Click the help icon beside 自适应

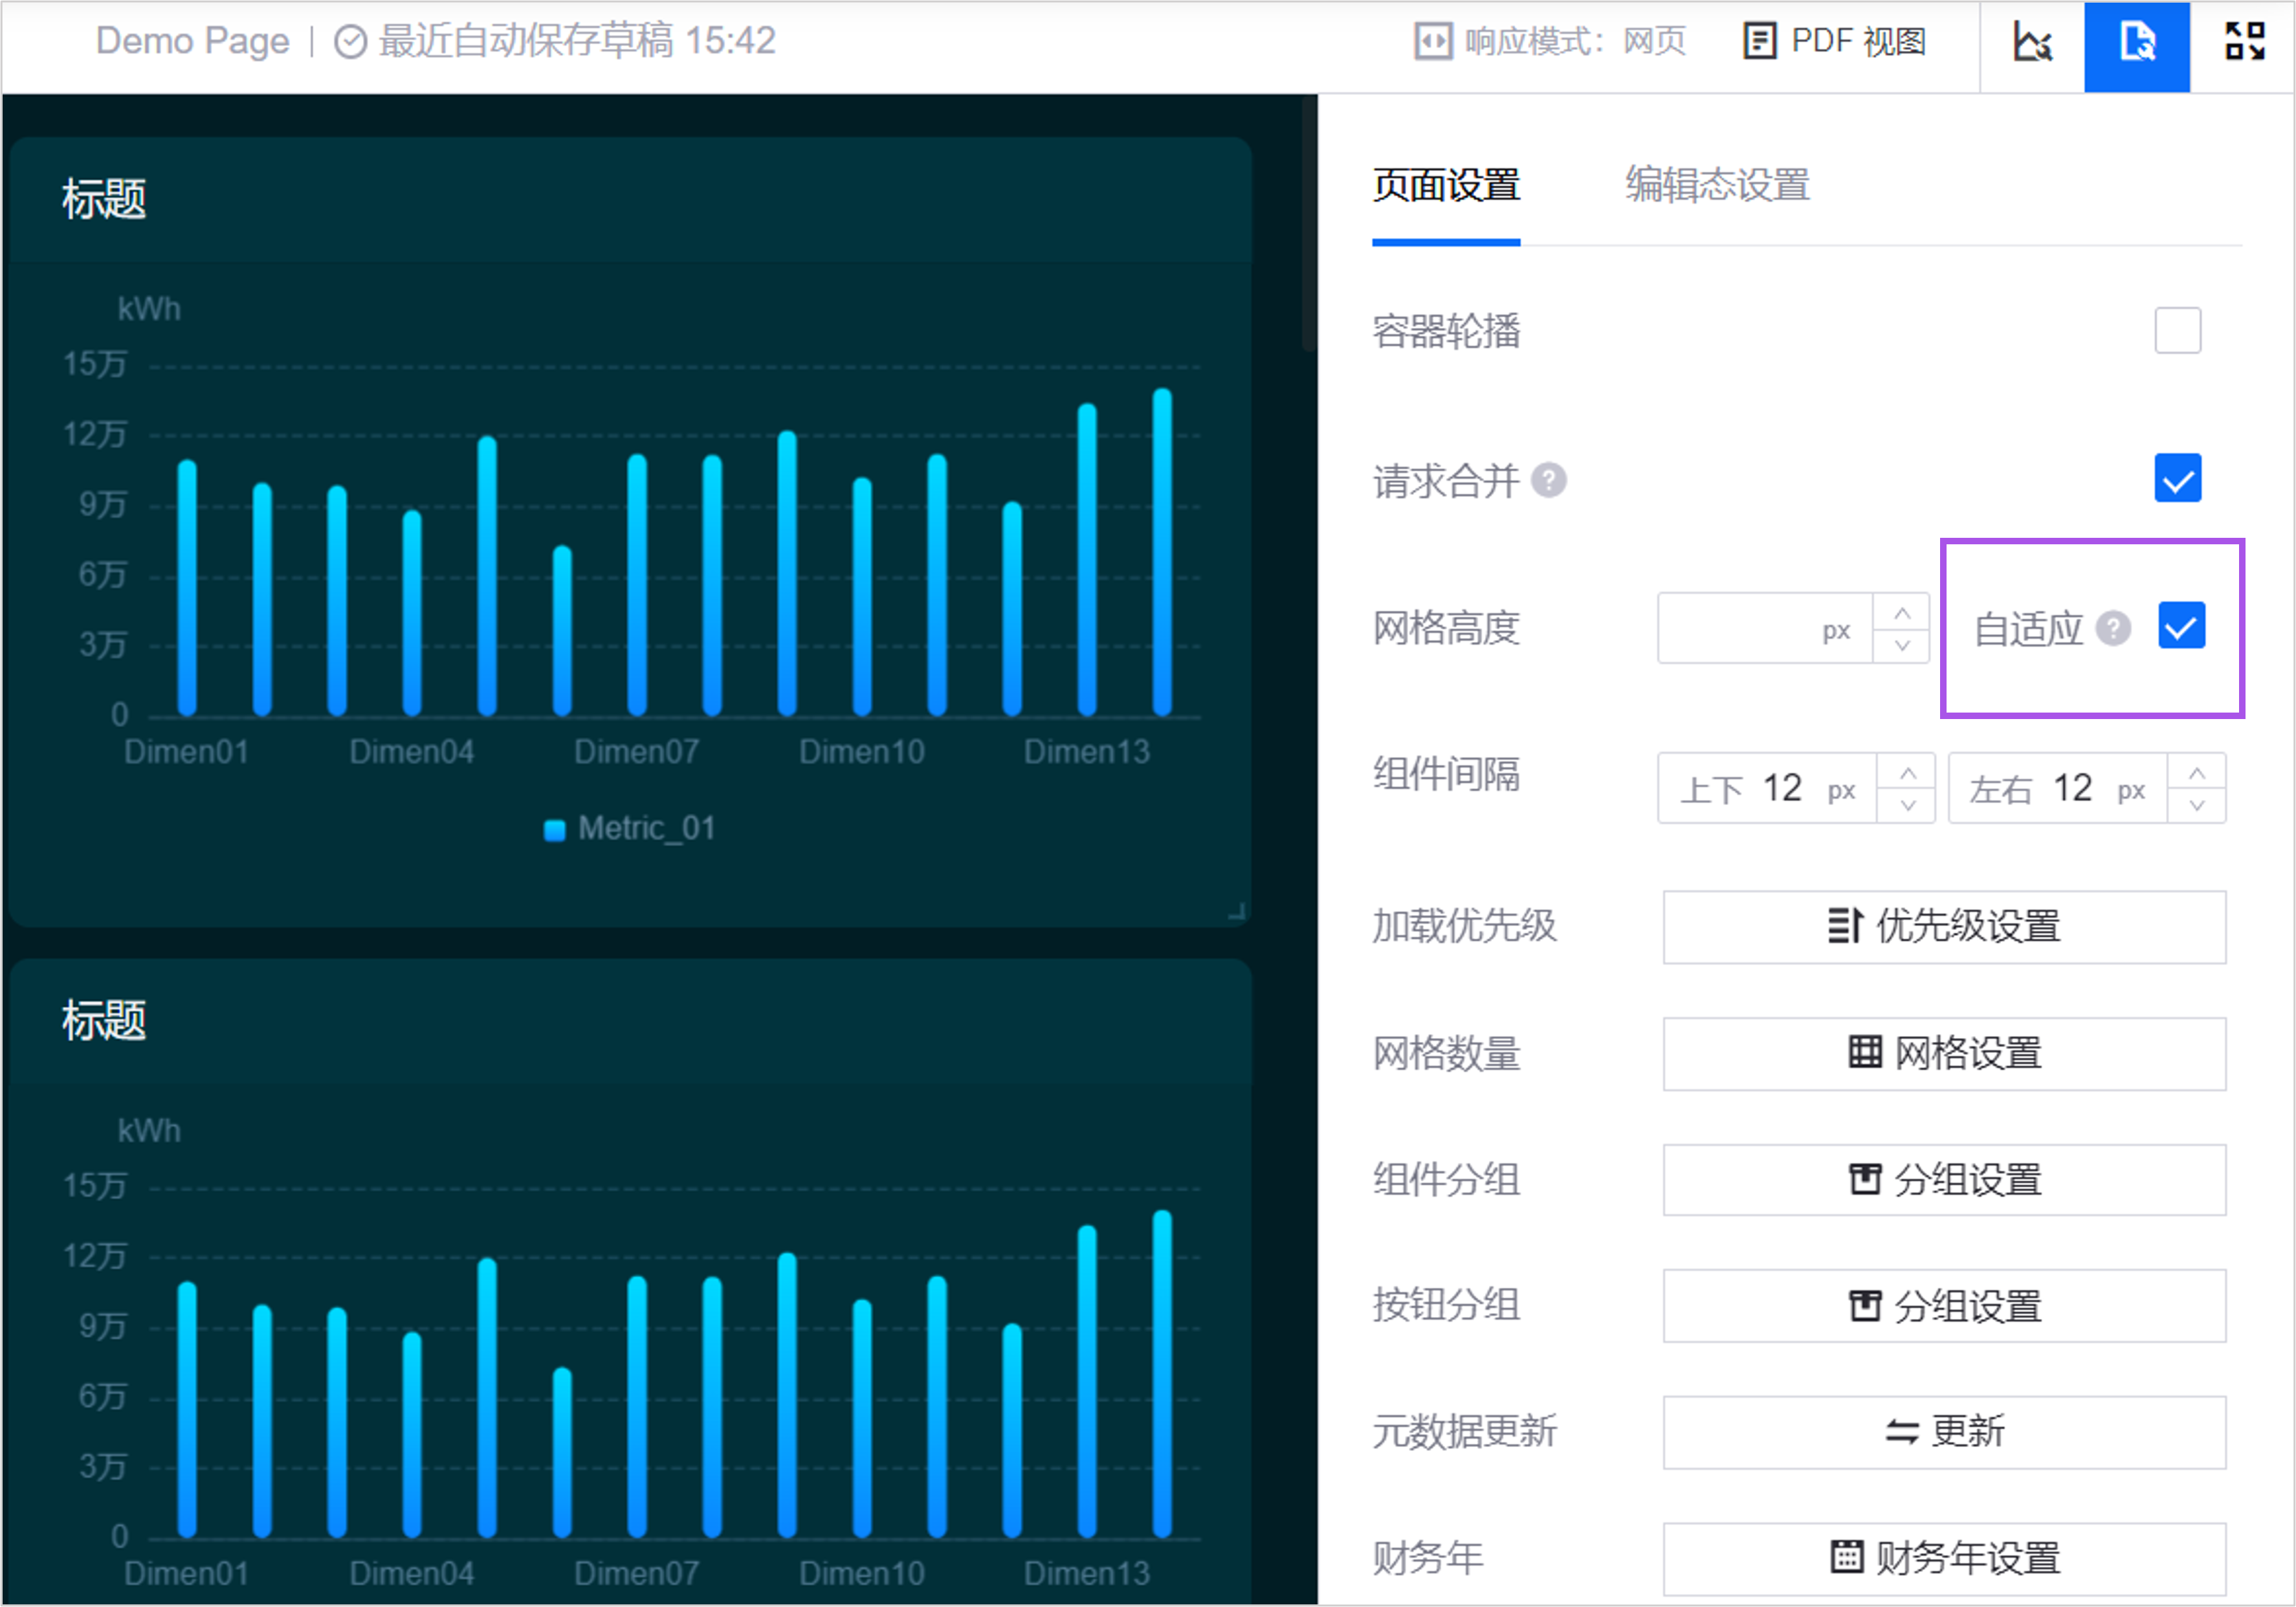(2113, 628)
